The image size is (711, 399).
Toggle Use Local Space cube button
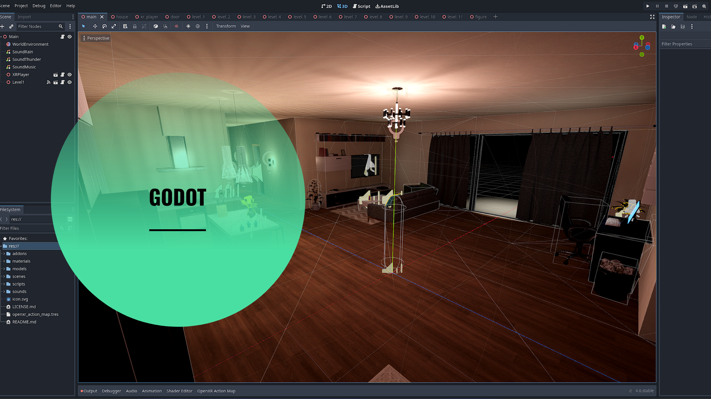pyautogui.click(x=155, y=26)
